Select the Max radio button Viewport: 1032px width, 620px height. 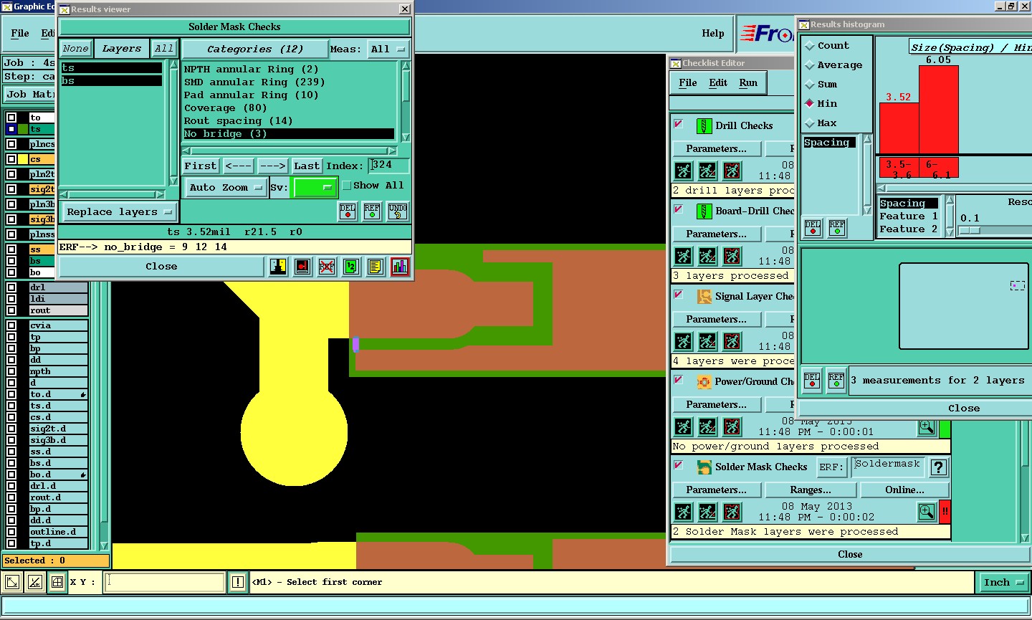tap(810, 123)
